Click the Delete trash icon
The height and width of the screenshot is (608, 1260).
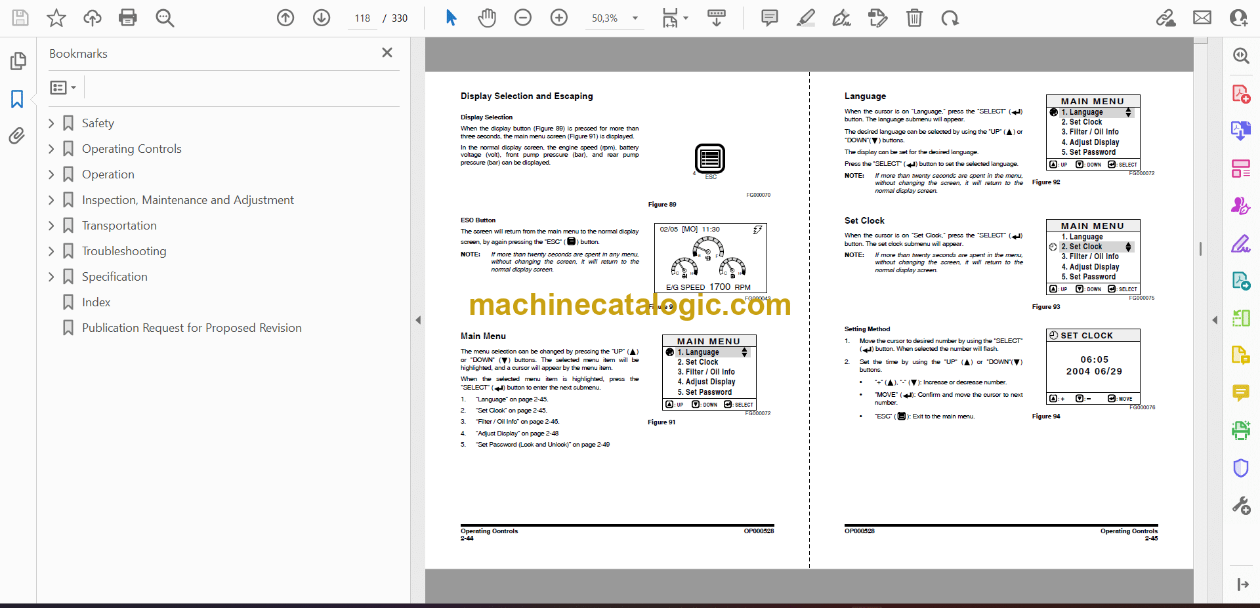[913, 18]
